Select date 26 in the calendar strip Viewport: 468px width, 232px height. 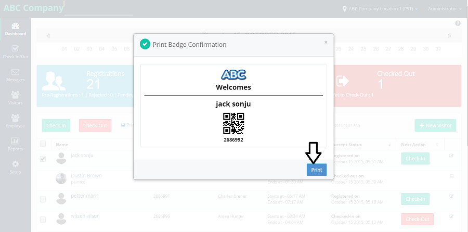(376, 49)
